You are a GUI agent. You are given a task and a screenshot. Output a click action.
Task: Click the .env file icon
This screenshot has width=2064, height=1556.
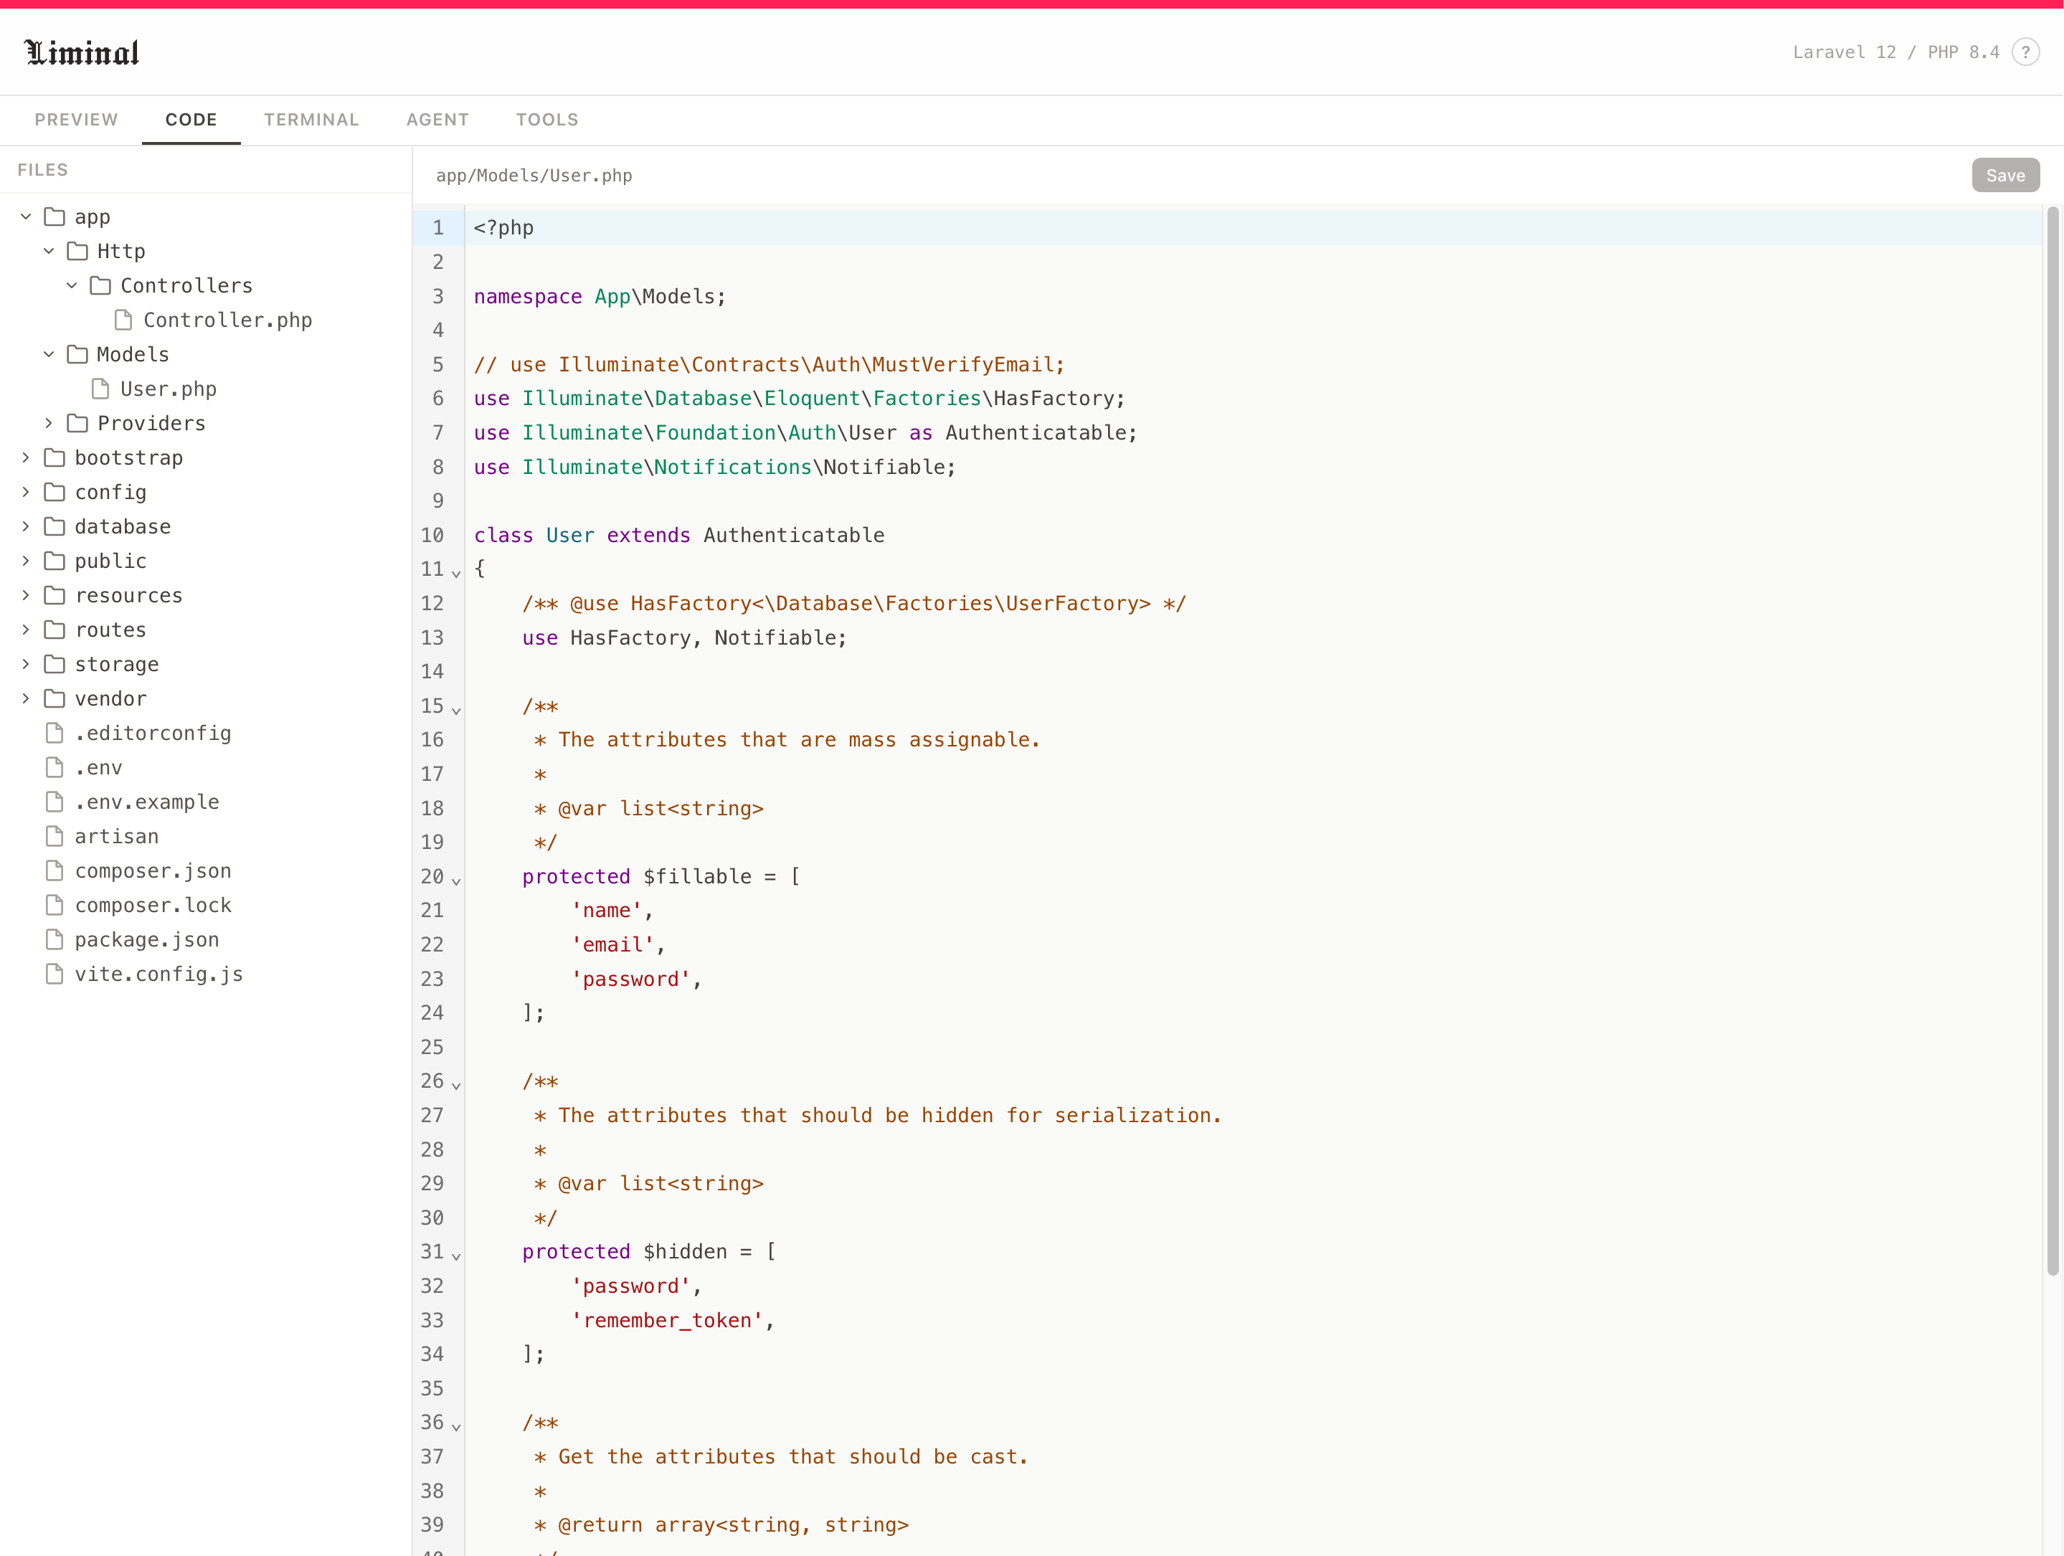tap(55, 768)
